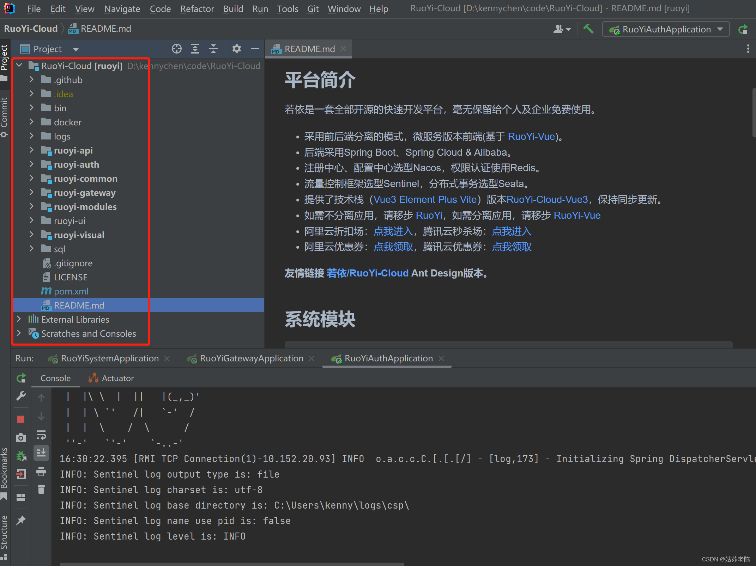
Task: Toggle soft-wrap in console
Action: pos(41,435)
